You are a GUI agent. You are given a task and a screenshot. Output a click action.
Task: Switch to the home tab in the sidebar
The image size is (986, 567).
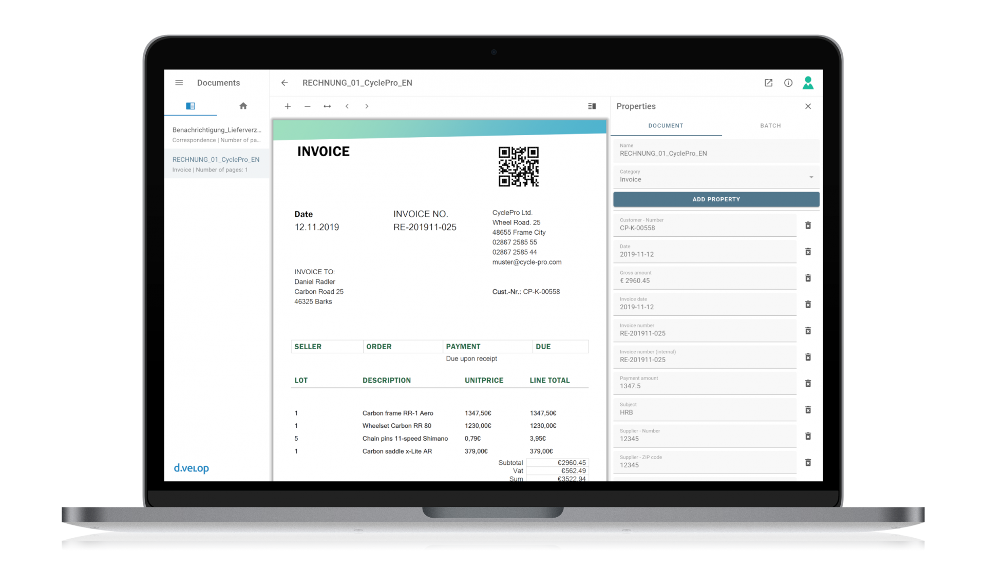pos(243,106)
